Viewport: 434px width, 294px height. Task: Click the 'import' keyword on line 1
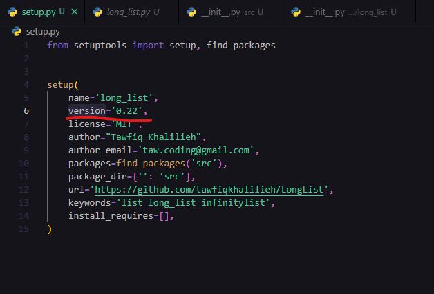click(x=148, y=46)
